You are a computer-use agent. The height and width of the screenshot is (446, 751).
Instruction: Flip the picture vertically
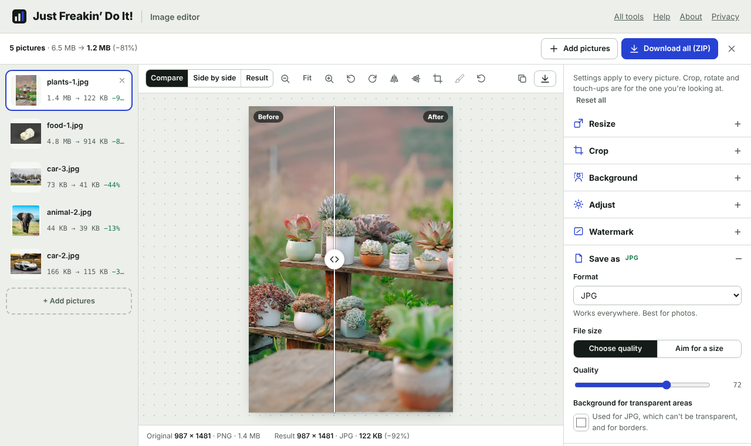coord(416,79)
